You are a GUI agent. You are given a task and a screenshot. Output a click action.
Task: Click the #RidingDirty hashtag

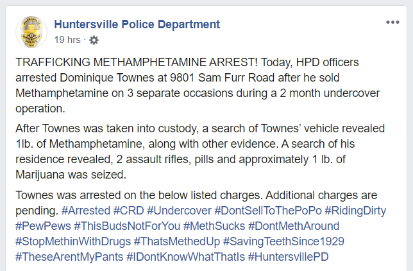355,211
